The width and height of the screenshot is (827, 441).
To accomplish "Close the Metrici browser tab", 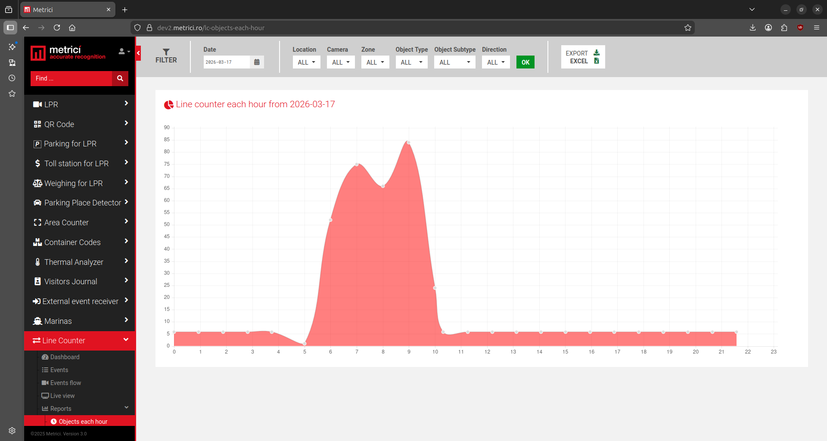I will 109,9.
